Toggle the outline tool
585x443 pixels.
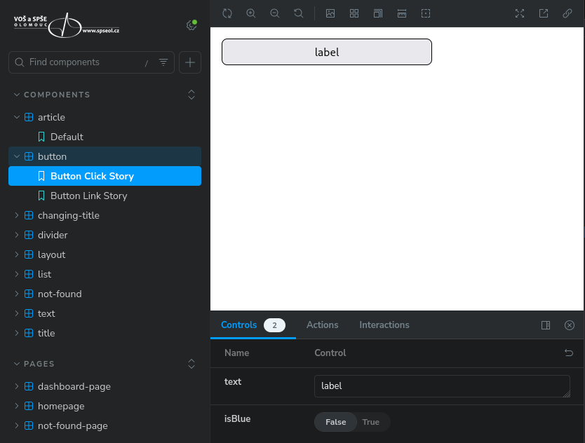pyautogui.click(x=426, y=13)
